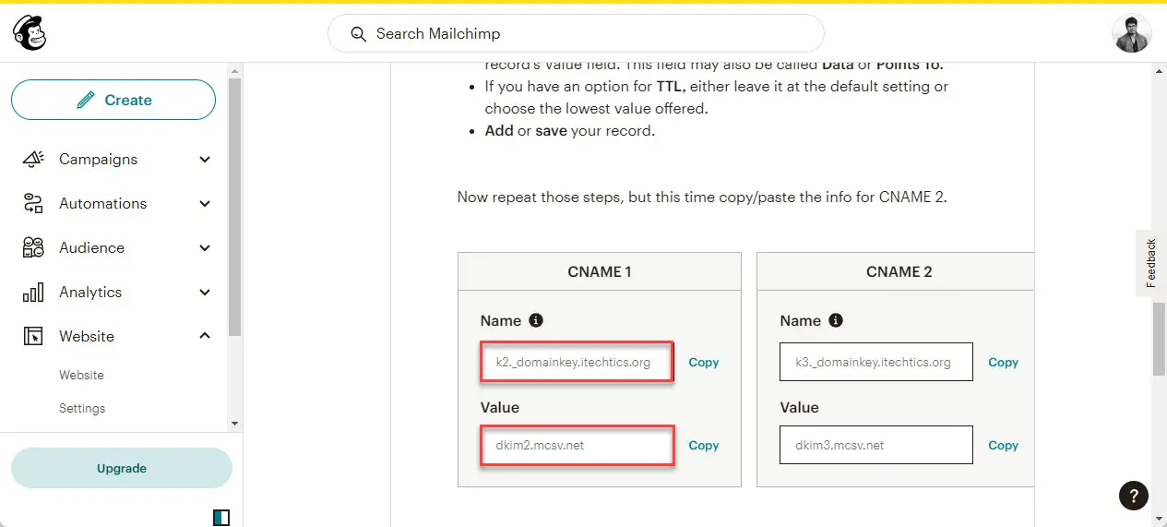Image resolution: width=1167 pixels, height=527 pixels.
Task: Collapse the Website menu chevron
Action: pos(205,336)
